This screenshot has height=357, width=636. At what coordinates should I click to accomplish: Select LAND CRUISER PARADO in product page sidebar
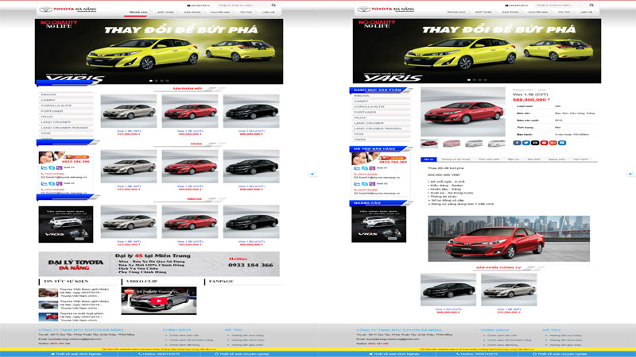(382, 129)
